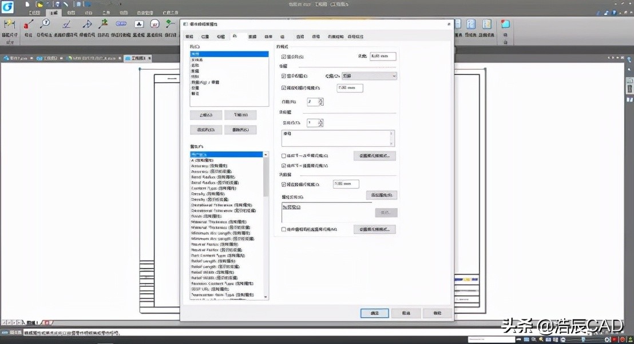Select the red letter 'a' annotation tool
Viewport: 634px width, 344px height.
point(27,25)
